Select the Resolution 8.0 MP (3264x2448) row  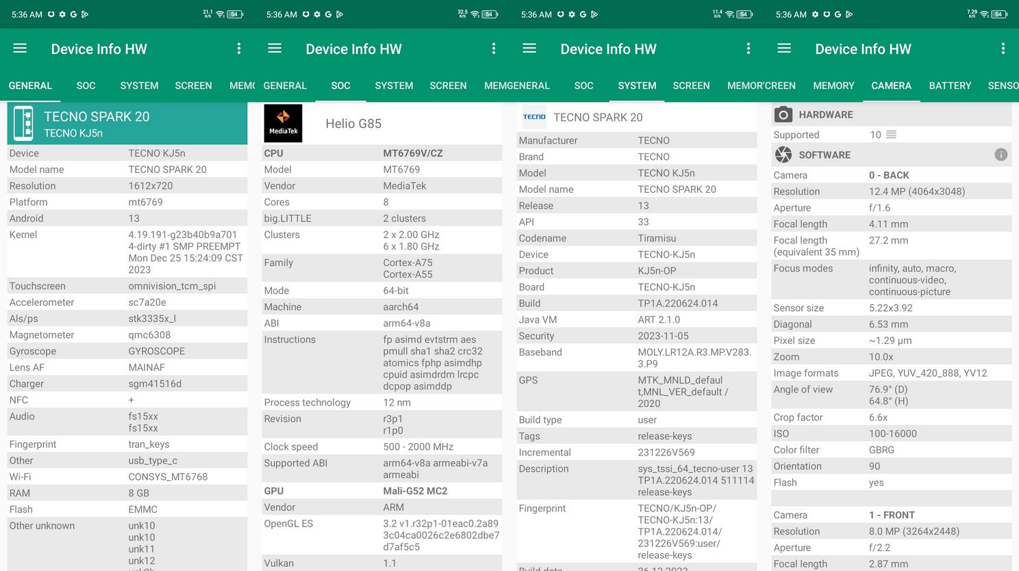[892, 531]
